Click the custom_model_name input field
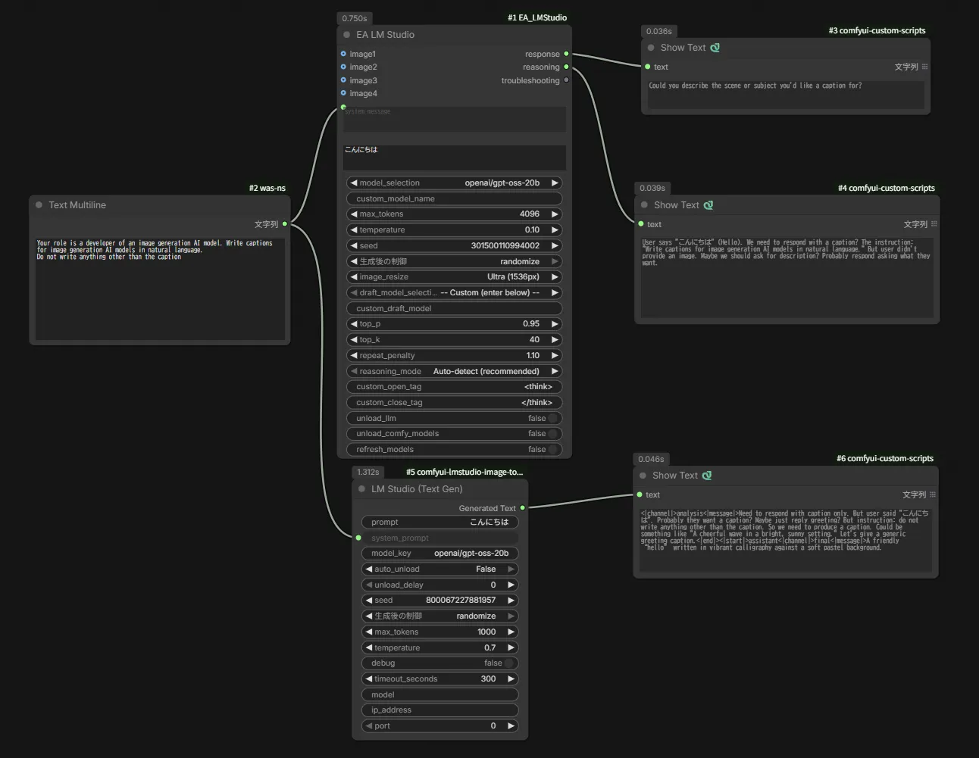The image size is (979, 758). [455, 198]
